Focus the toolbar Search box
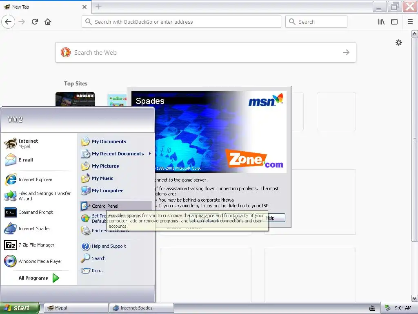The width and height of the screenshot is (418, 314). (316, 22)
